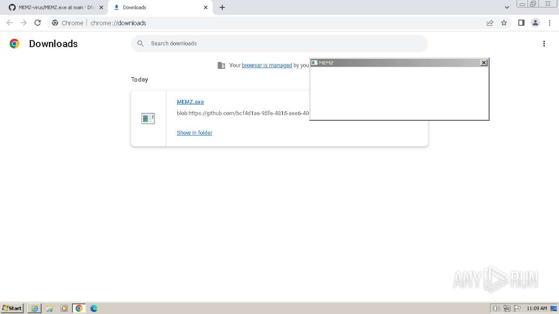Restore down the Chrome window
559x314 pixels.
point(533,4)
